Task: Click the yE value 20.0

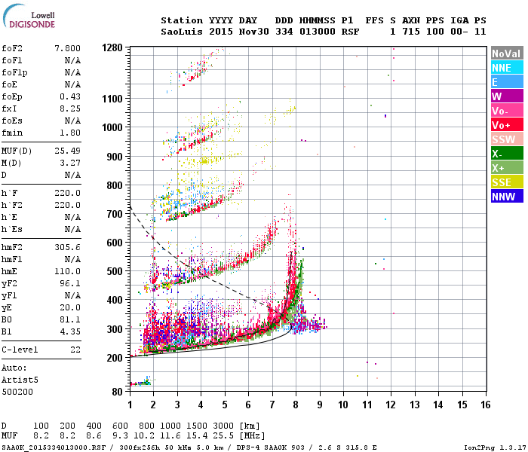Action: point(70,307)
